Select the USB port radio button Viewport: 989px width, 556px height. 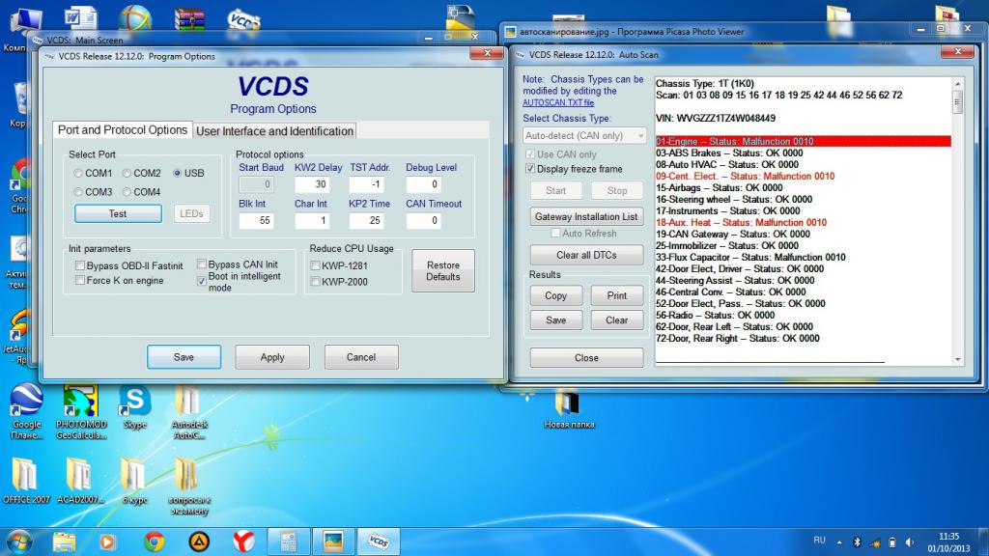point(178,174)
